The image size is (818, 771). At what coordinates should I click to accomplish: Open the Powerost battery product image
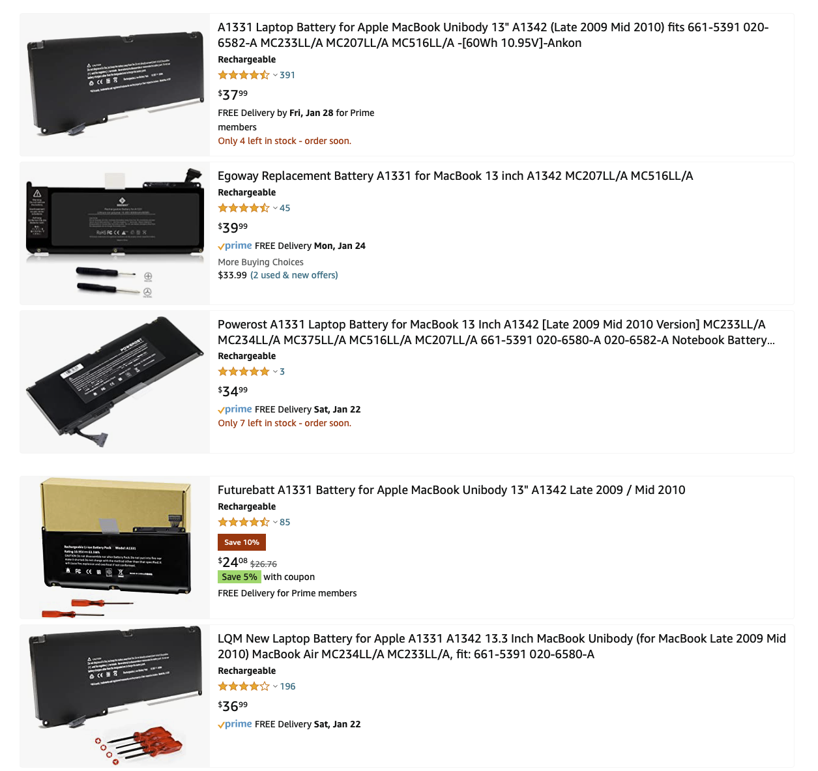click(x=115, y=382)
